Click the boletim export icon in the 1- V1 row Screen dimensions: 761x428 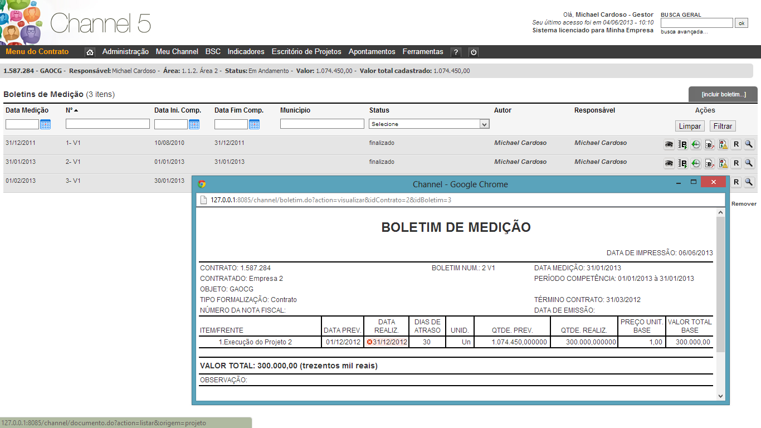709,145
